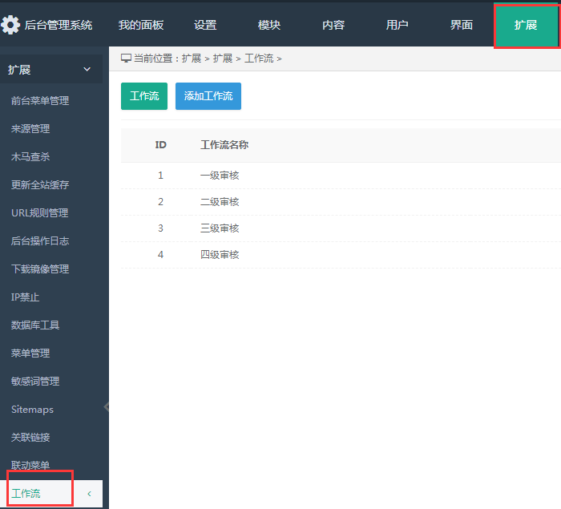Click the gear logo of 后台管理系统
561x509 pixels.
click(10, 25)
